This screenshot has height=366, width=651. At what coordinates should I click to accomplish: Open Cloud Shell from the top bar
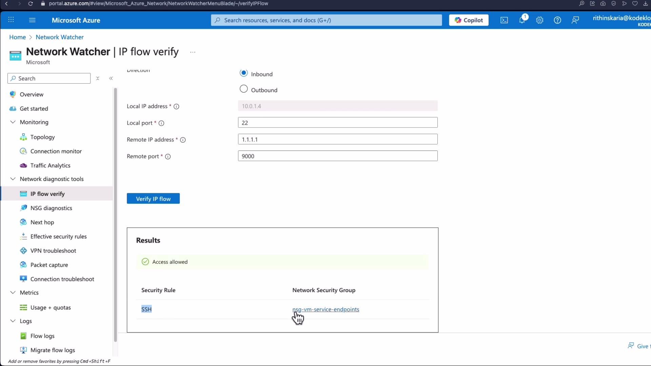pyautogui.click(x=504, y=20)
